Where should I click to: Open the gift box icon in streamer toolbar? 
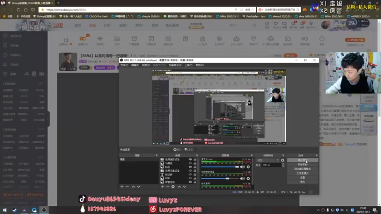[185, 39]
